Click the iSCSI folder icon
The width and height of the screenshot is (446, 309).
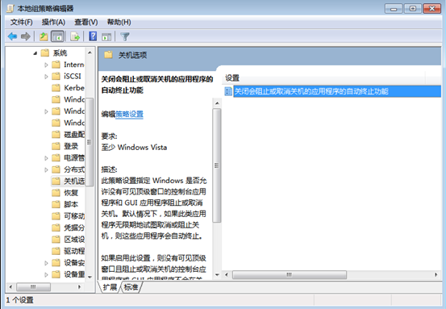(x=56, y=77)
